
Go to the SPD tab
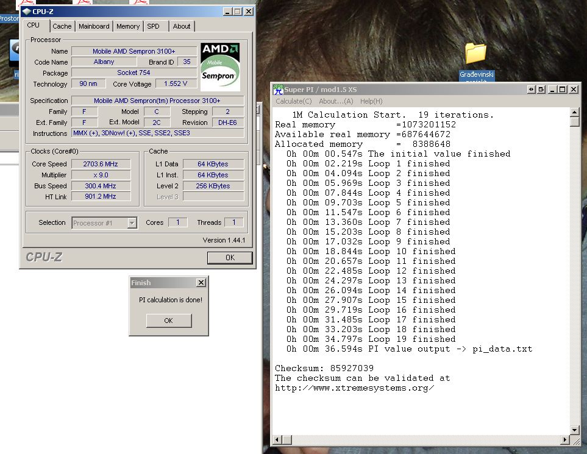pyautogui.click(x=153, y=26)
